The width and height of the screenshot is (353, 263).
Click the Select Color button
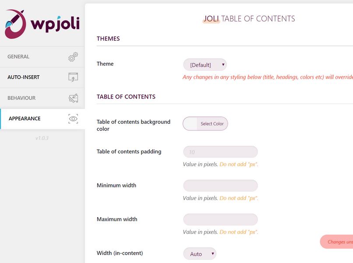[x=212, y=123]
